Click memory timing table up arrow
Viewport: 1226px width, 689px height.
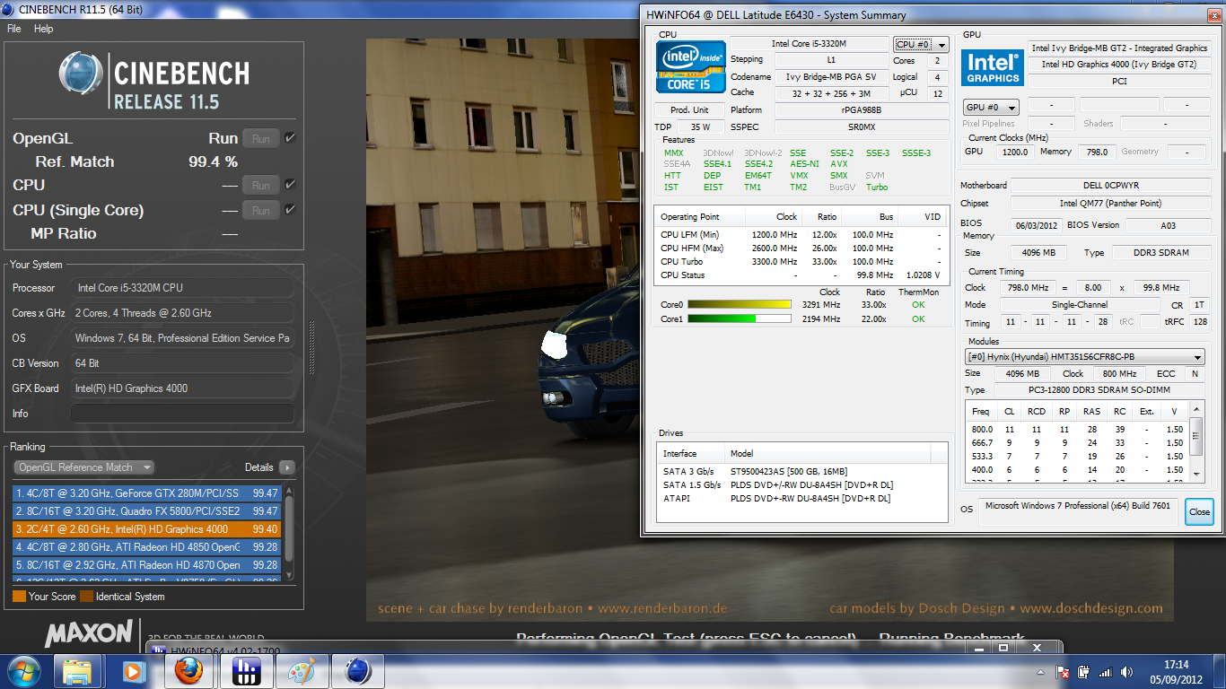[x=1196, y=408]
